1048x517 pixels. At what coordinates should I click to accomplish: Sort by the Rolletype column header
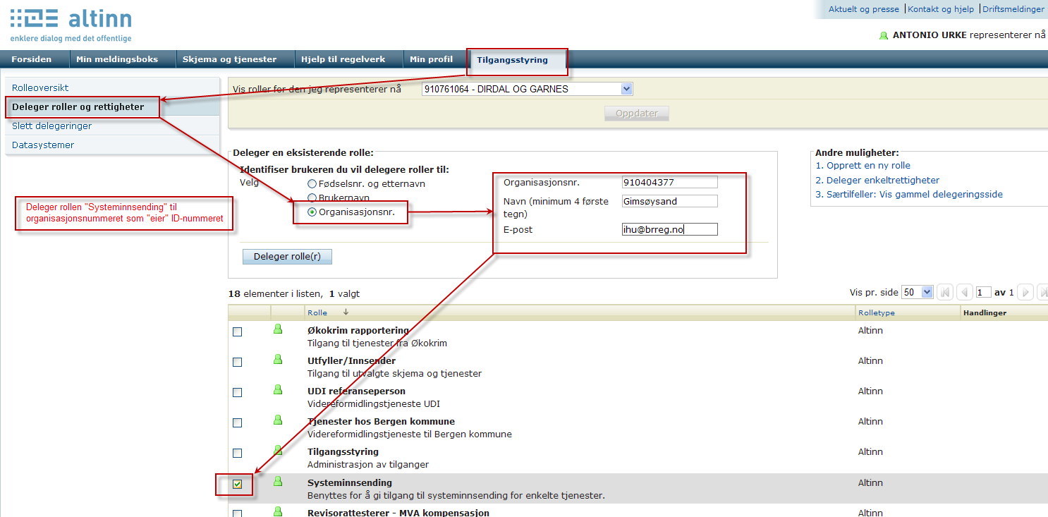click(x=877, y=312)
